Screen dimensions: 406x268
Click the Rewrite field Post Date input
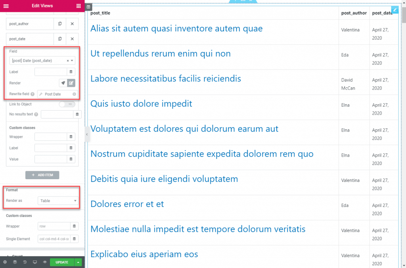pos(56,94)
